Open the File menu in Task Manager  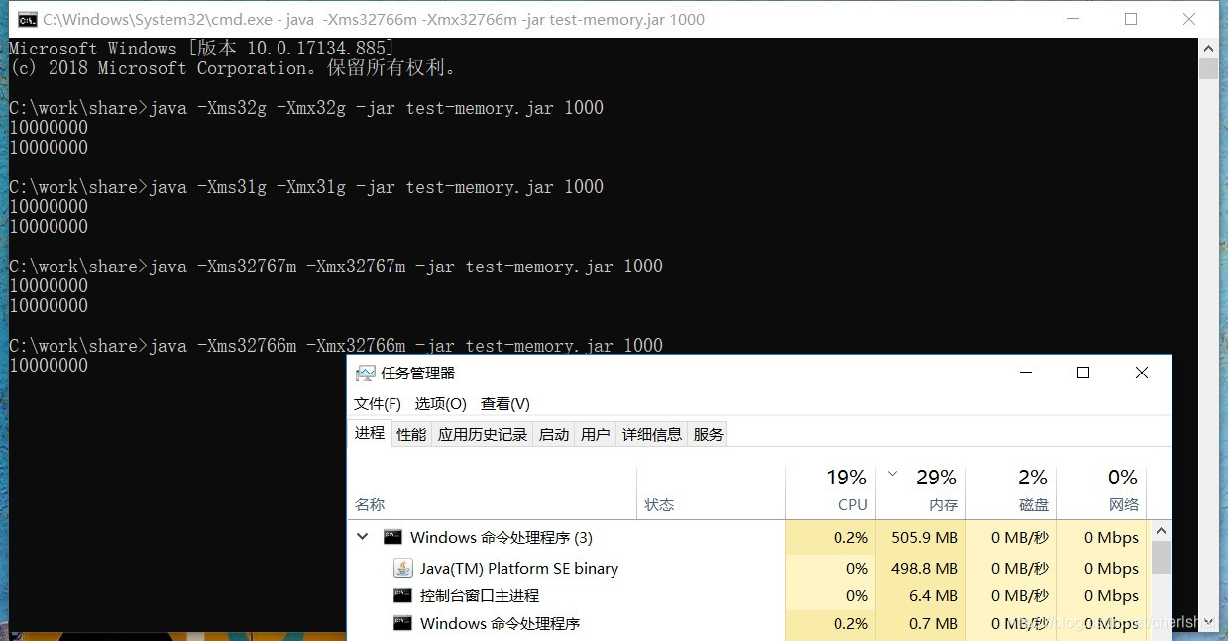point(378,404)
